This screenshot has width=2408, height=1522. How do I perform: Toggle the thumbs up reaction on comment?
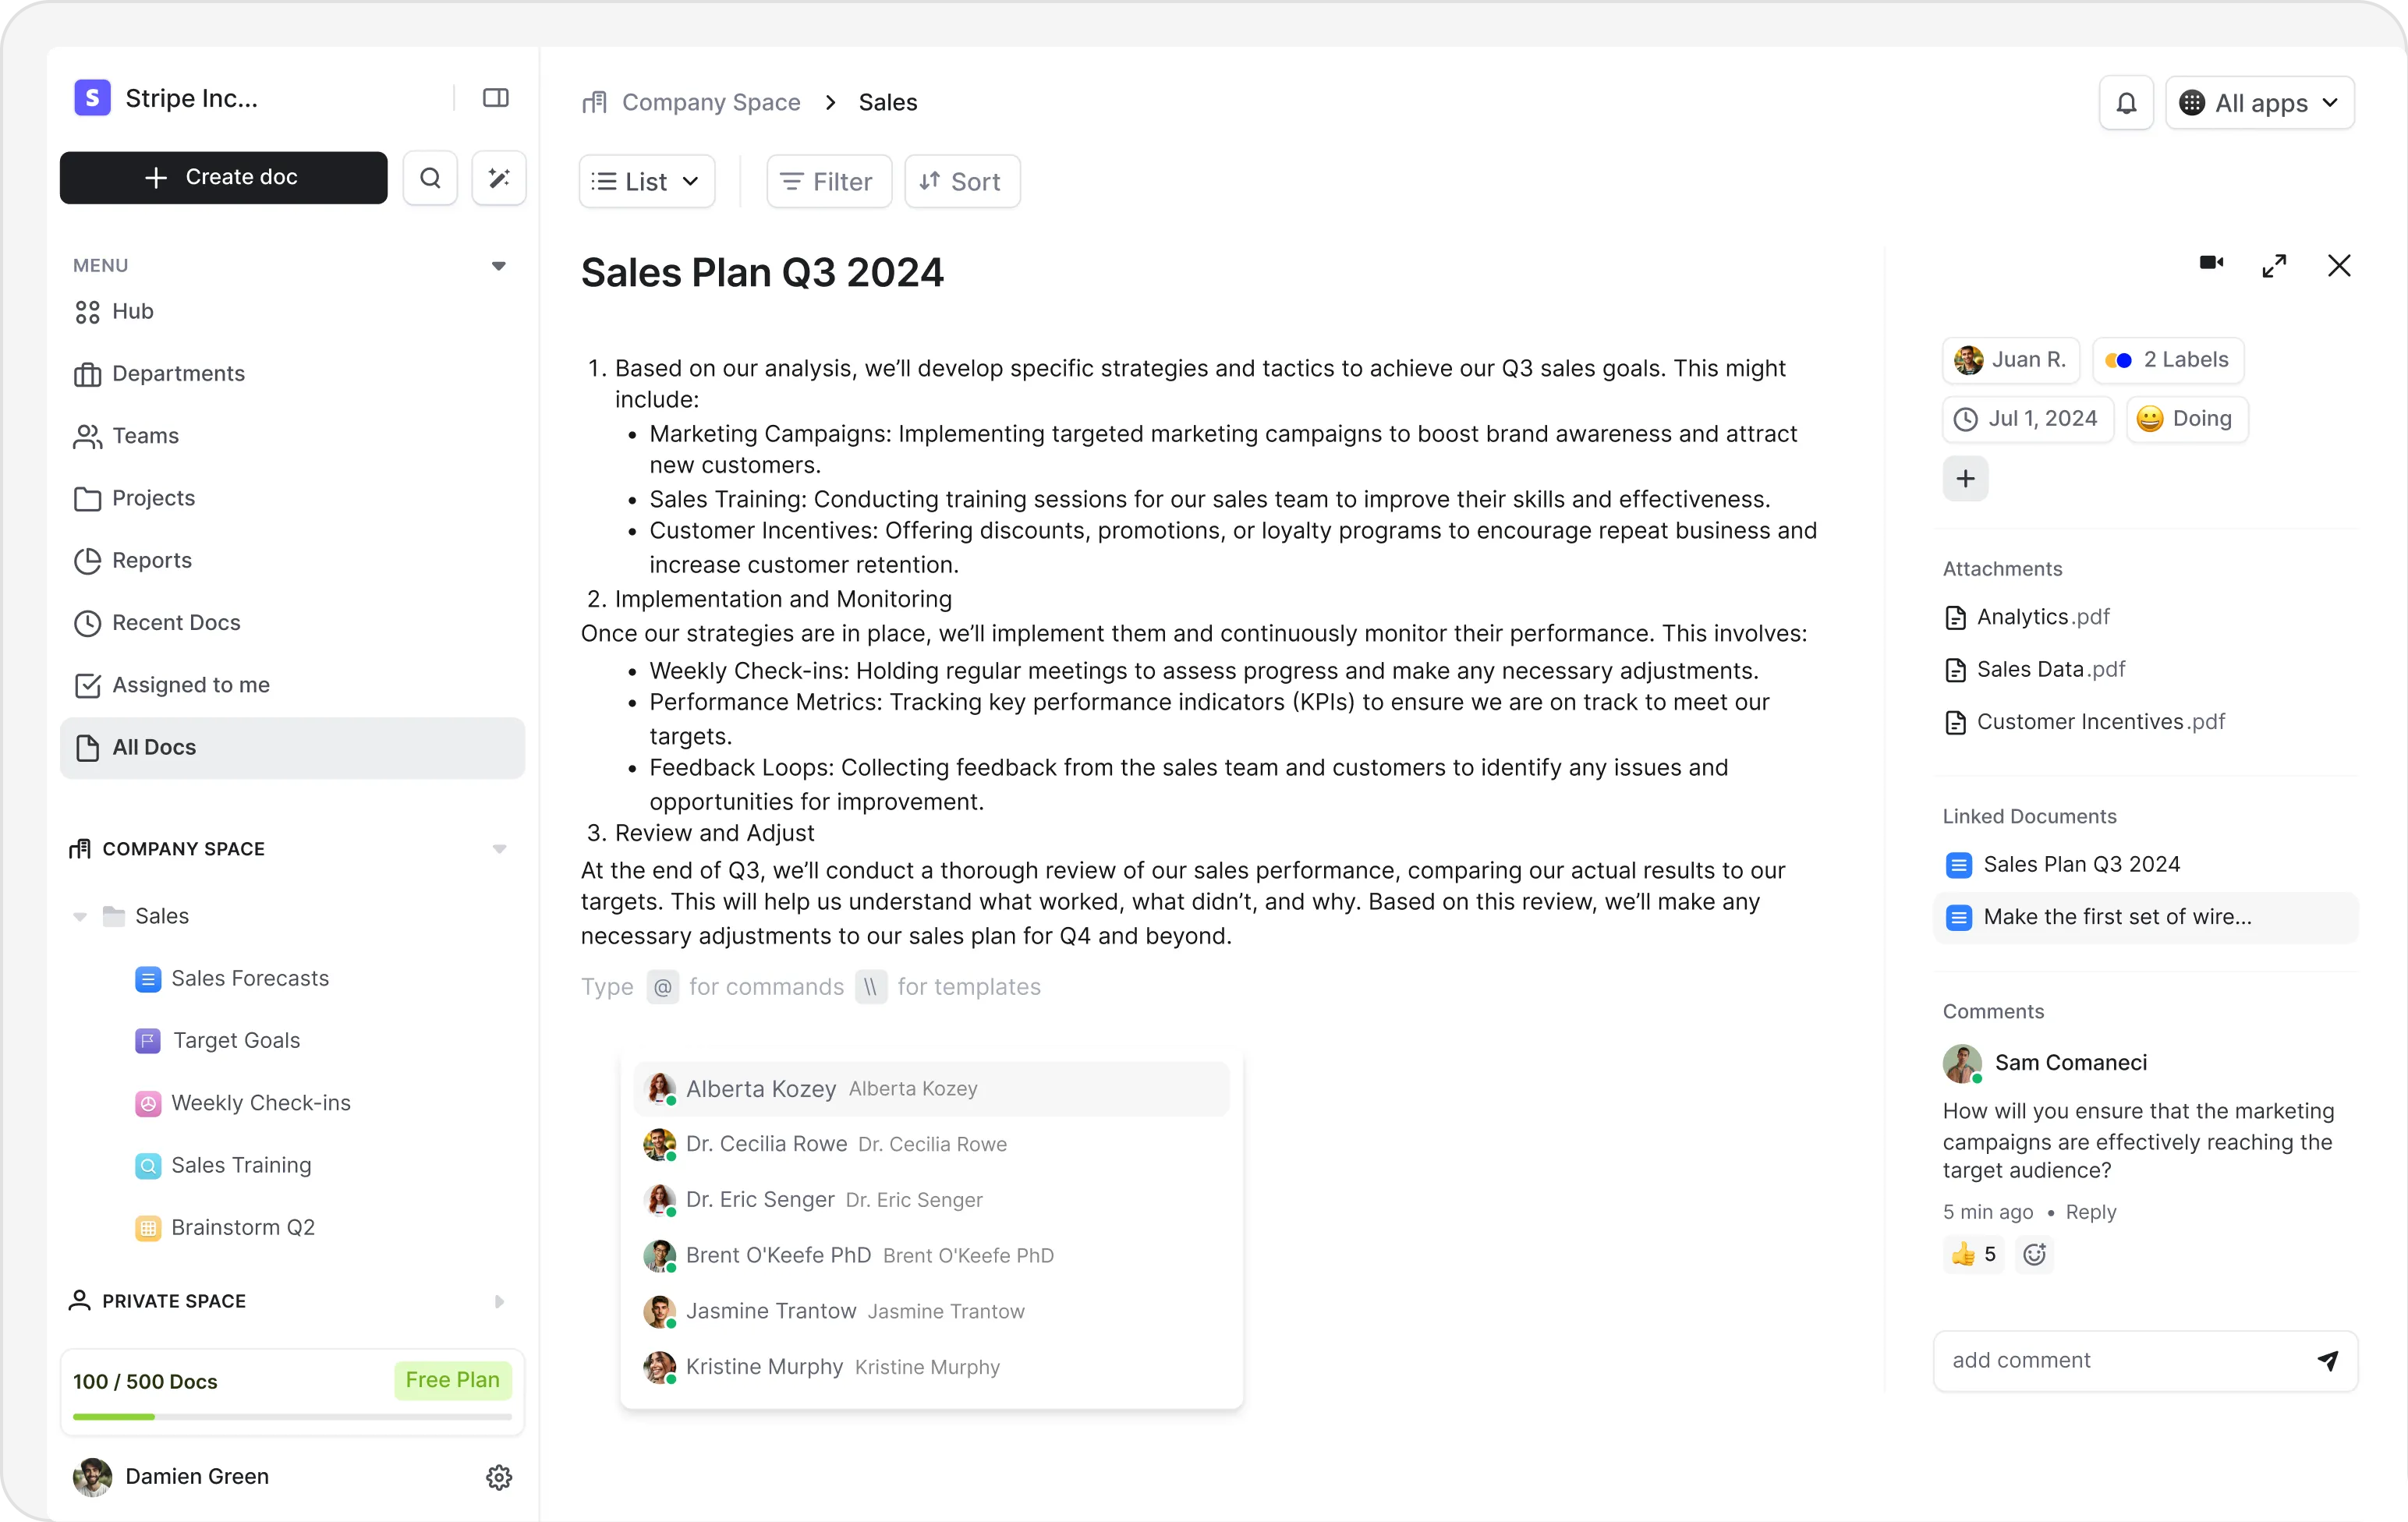1974,1254
